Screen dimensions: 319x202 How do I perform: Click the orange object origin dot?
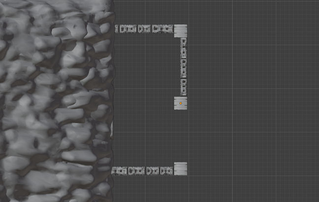181,103
